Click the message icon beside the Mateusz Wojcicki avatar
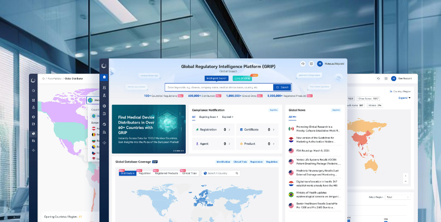Screen dimensions: 441x222 [312, 64]
